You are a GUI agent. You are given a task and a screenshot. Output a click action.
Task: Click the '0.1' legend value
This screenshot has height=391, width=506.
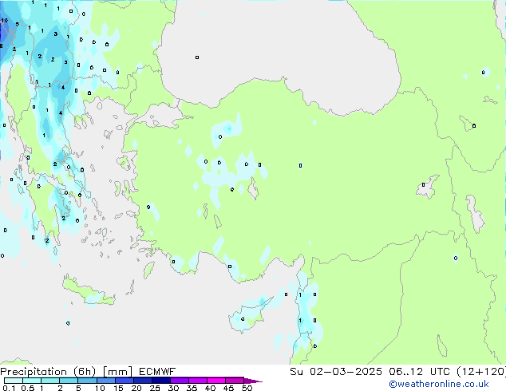click(9, 388)
